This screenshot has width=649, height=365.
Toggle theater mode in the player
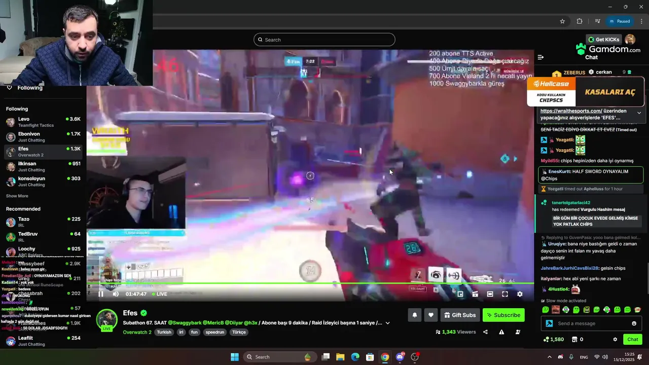pyautogui.click(x=490, y=294)
